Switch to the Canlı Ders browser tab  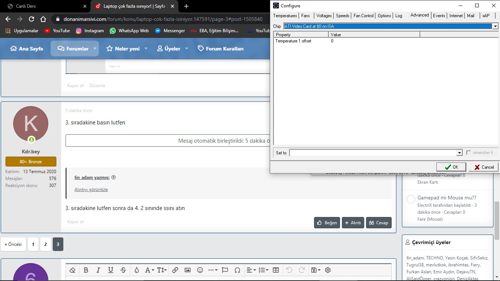click(x=45, y=6)
